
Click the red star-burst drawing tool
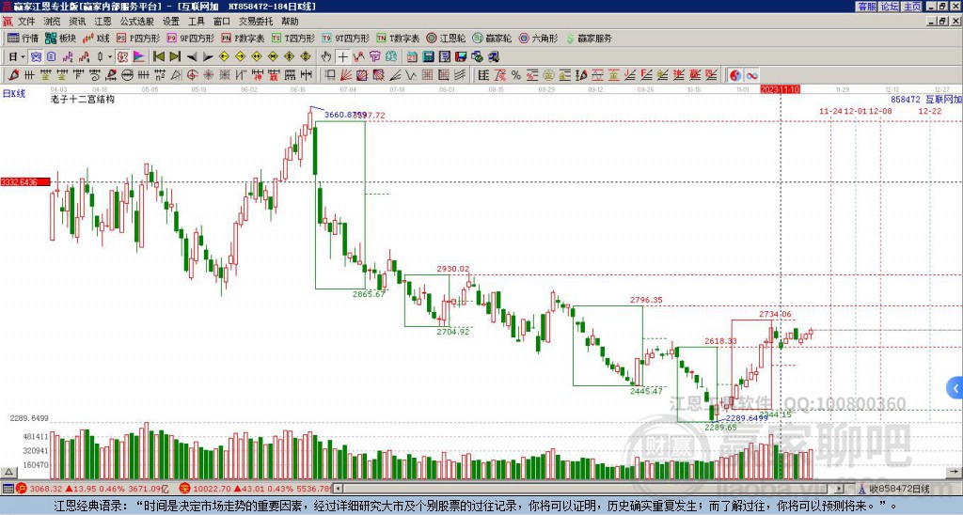(209, 75)
